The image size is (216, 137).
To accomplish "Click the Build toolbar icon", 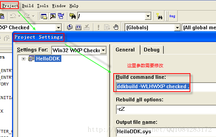I will 78,27.
